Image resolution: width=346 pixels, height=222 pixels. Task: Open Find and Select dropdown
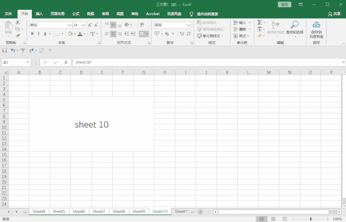(x=295, y=29)
